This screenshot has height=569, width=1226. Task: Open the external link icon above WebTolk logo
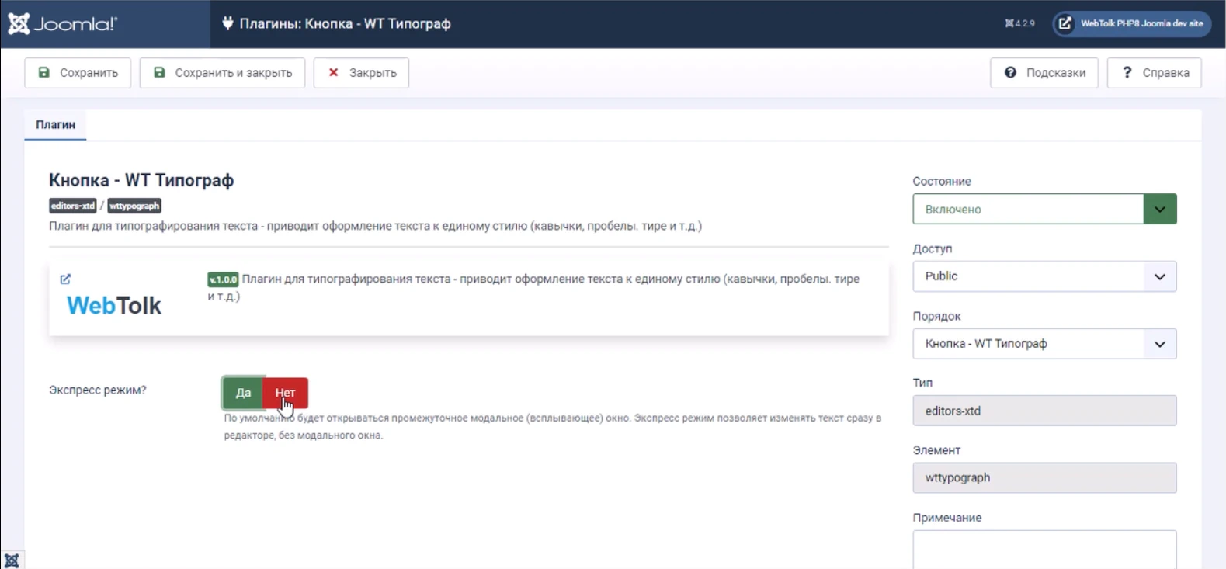pyautogui.click(x=65, y=279)
